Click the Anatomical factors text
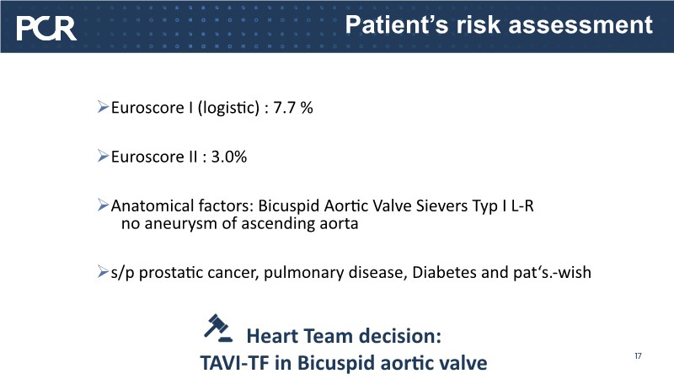Image resolution: width=674 pixels, height=379 pixels. click(181, 206)
